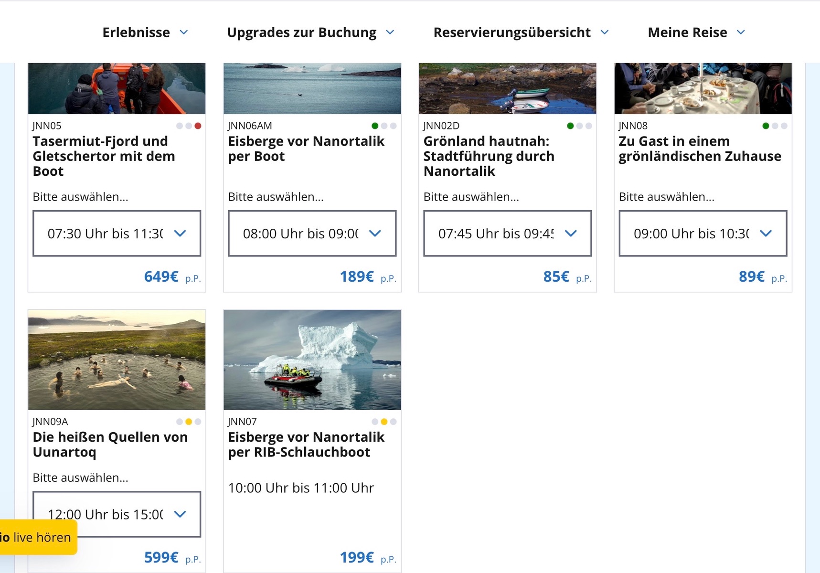Open the iceberg RIB boat photo
Image resolution: width=820 pixels, height=573 pixels.
point(312,360)
